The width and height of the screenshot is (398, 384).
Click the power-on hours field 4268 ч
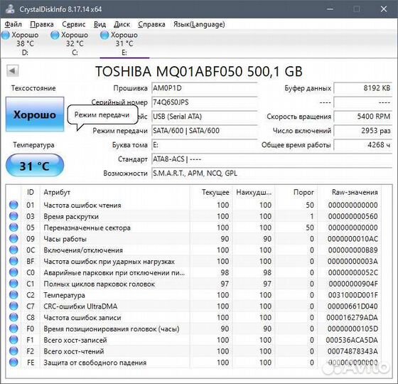coord(363,145)
